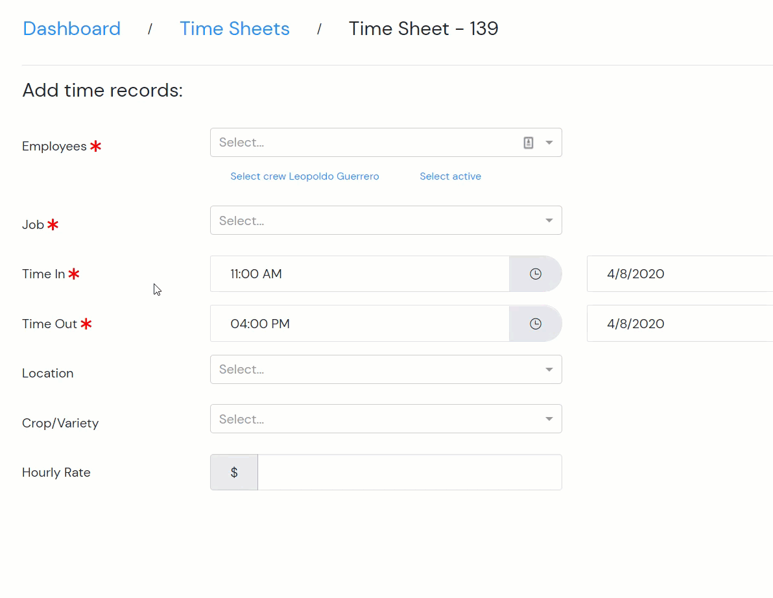Click the Crop/Variety Select placeholder

[x=241, y=418]
